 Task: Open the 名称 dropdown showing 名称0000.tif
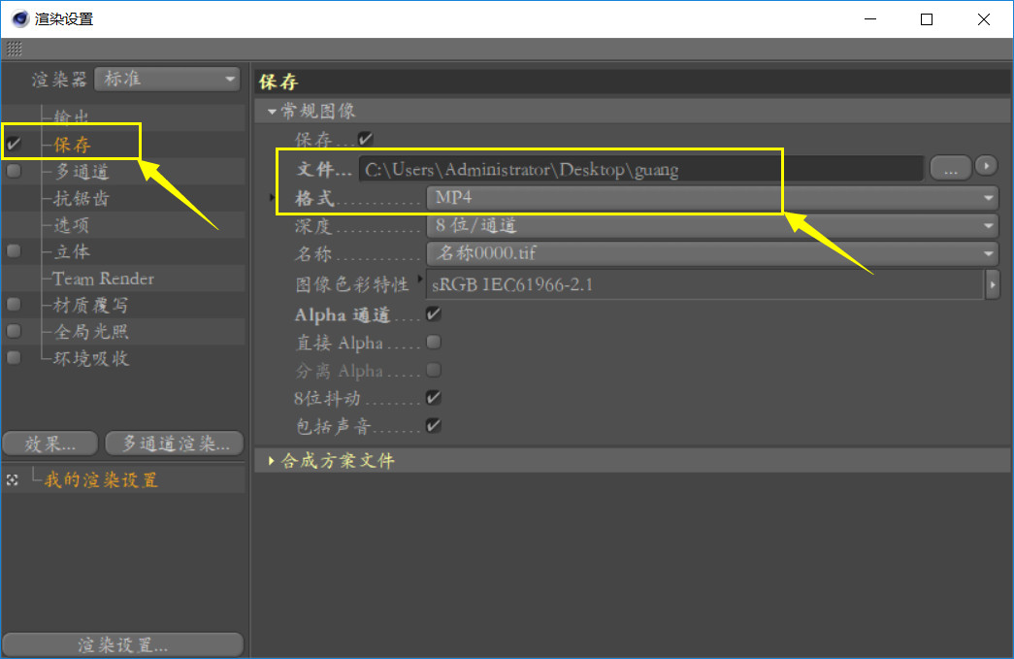712,253
